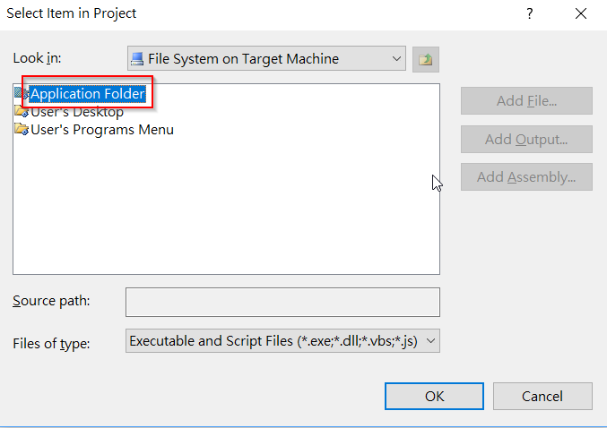
Task: Click the Add Assembly button
Action: (x=526, y=177)
